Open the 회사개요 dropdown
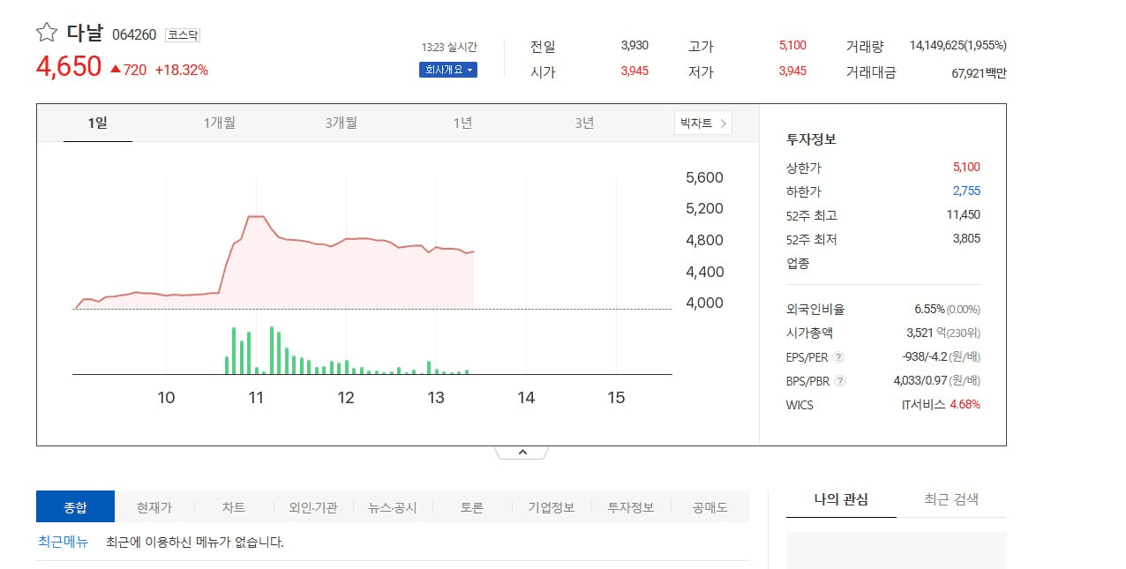1126x569 pixels. (447, 70)
